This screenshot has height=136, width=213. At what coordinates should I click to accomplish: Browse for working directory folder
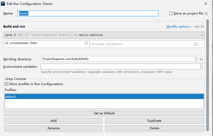[201, 59]
